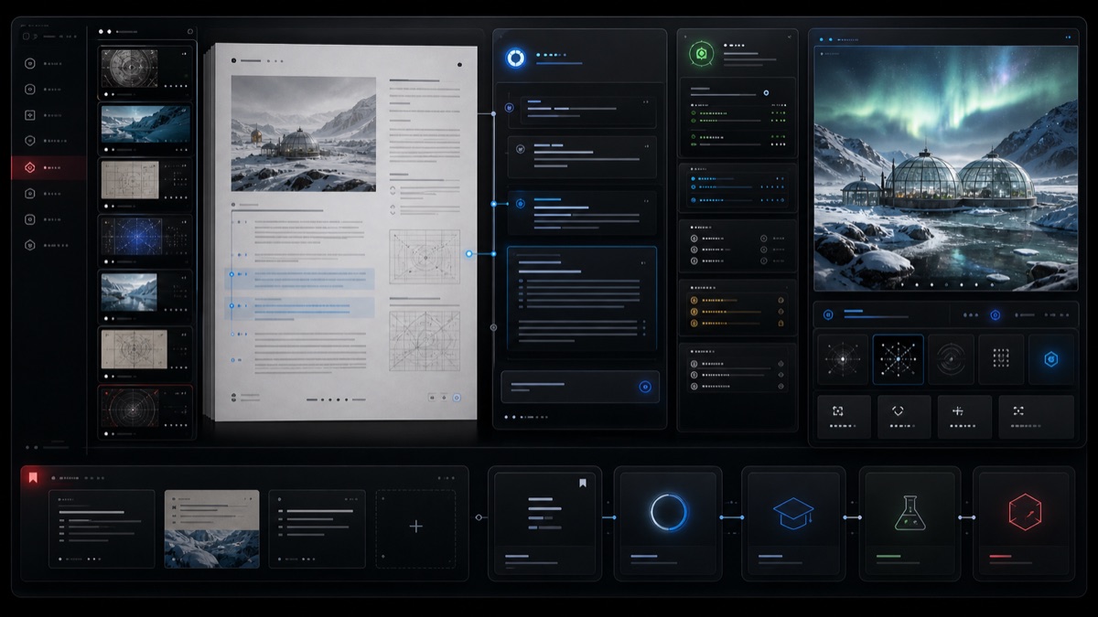The image size is (1098, 617).
Task: Click the glowing blue connector node on document edge
Action: click(x=468, y=254)
